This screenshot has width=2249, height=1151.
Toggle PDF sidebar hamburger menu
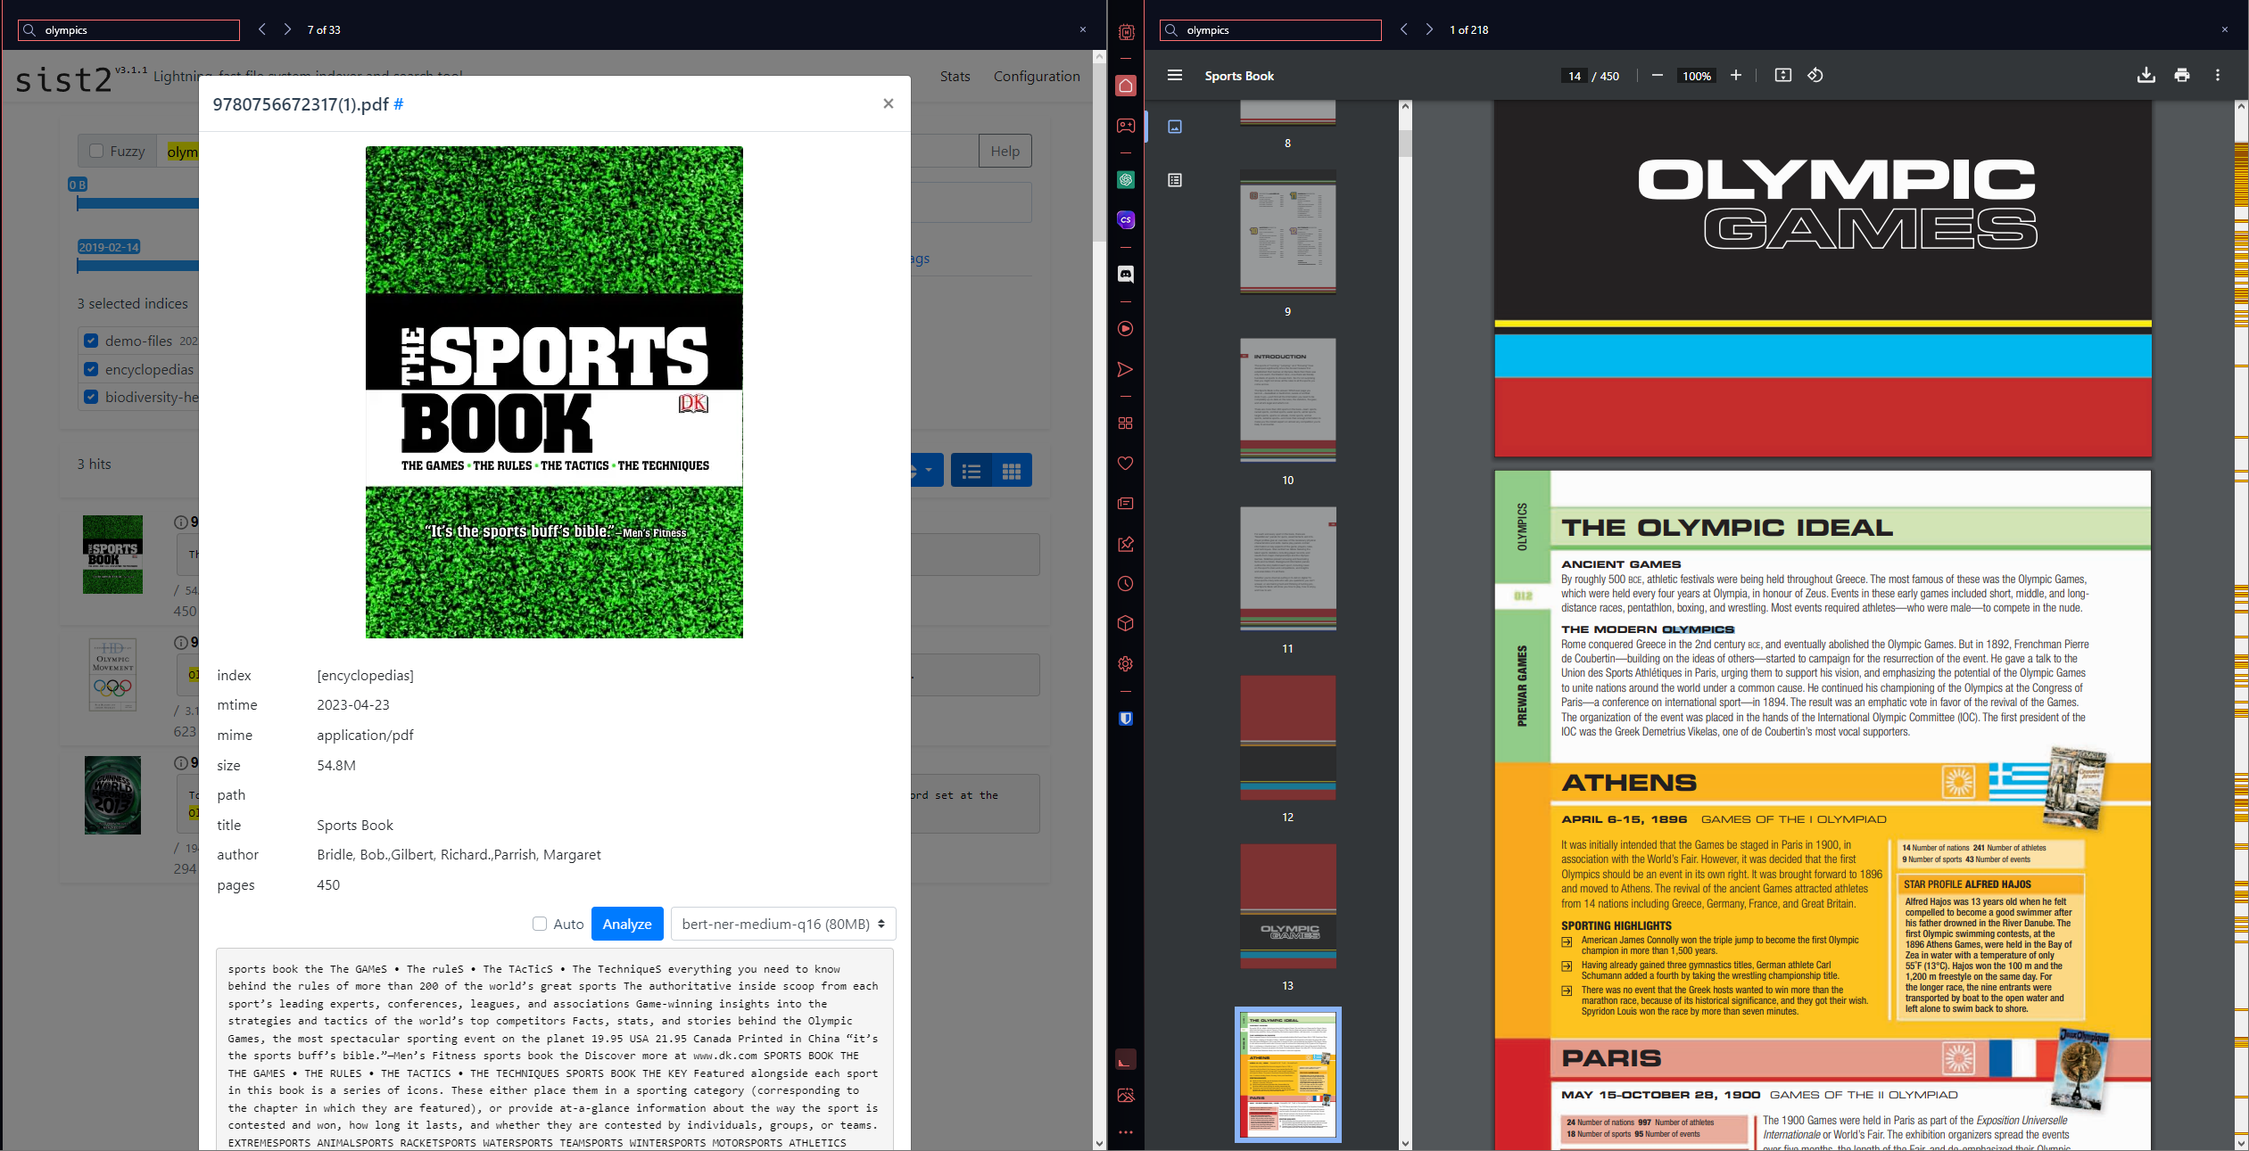coord(1174,76)
